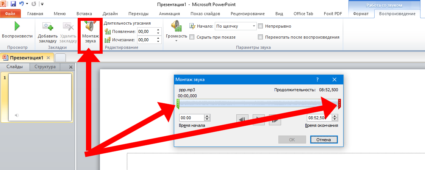The image size is (425, 170).
Task: Click the Redo icon in quick access toolbar
Action: click(34, 4)
